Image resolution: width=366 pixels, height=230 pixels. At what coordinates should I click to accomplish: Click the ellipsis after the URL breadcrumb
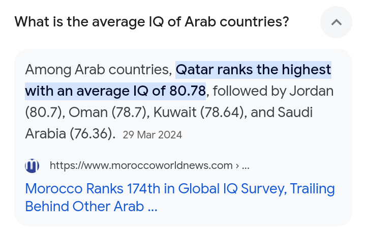click(246, 165)
